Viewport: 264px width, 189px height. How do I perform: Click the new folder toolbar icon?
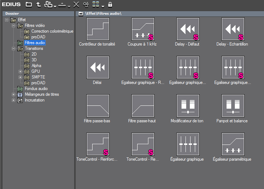pyautogui.click(x=48, y=5)
